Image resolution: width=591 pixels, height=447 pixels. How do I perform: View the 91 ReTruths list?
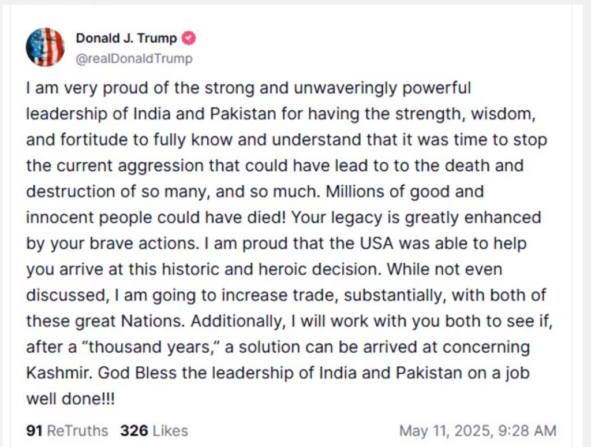point(67,431)
